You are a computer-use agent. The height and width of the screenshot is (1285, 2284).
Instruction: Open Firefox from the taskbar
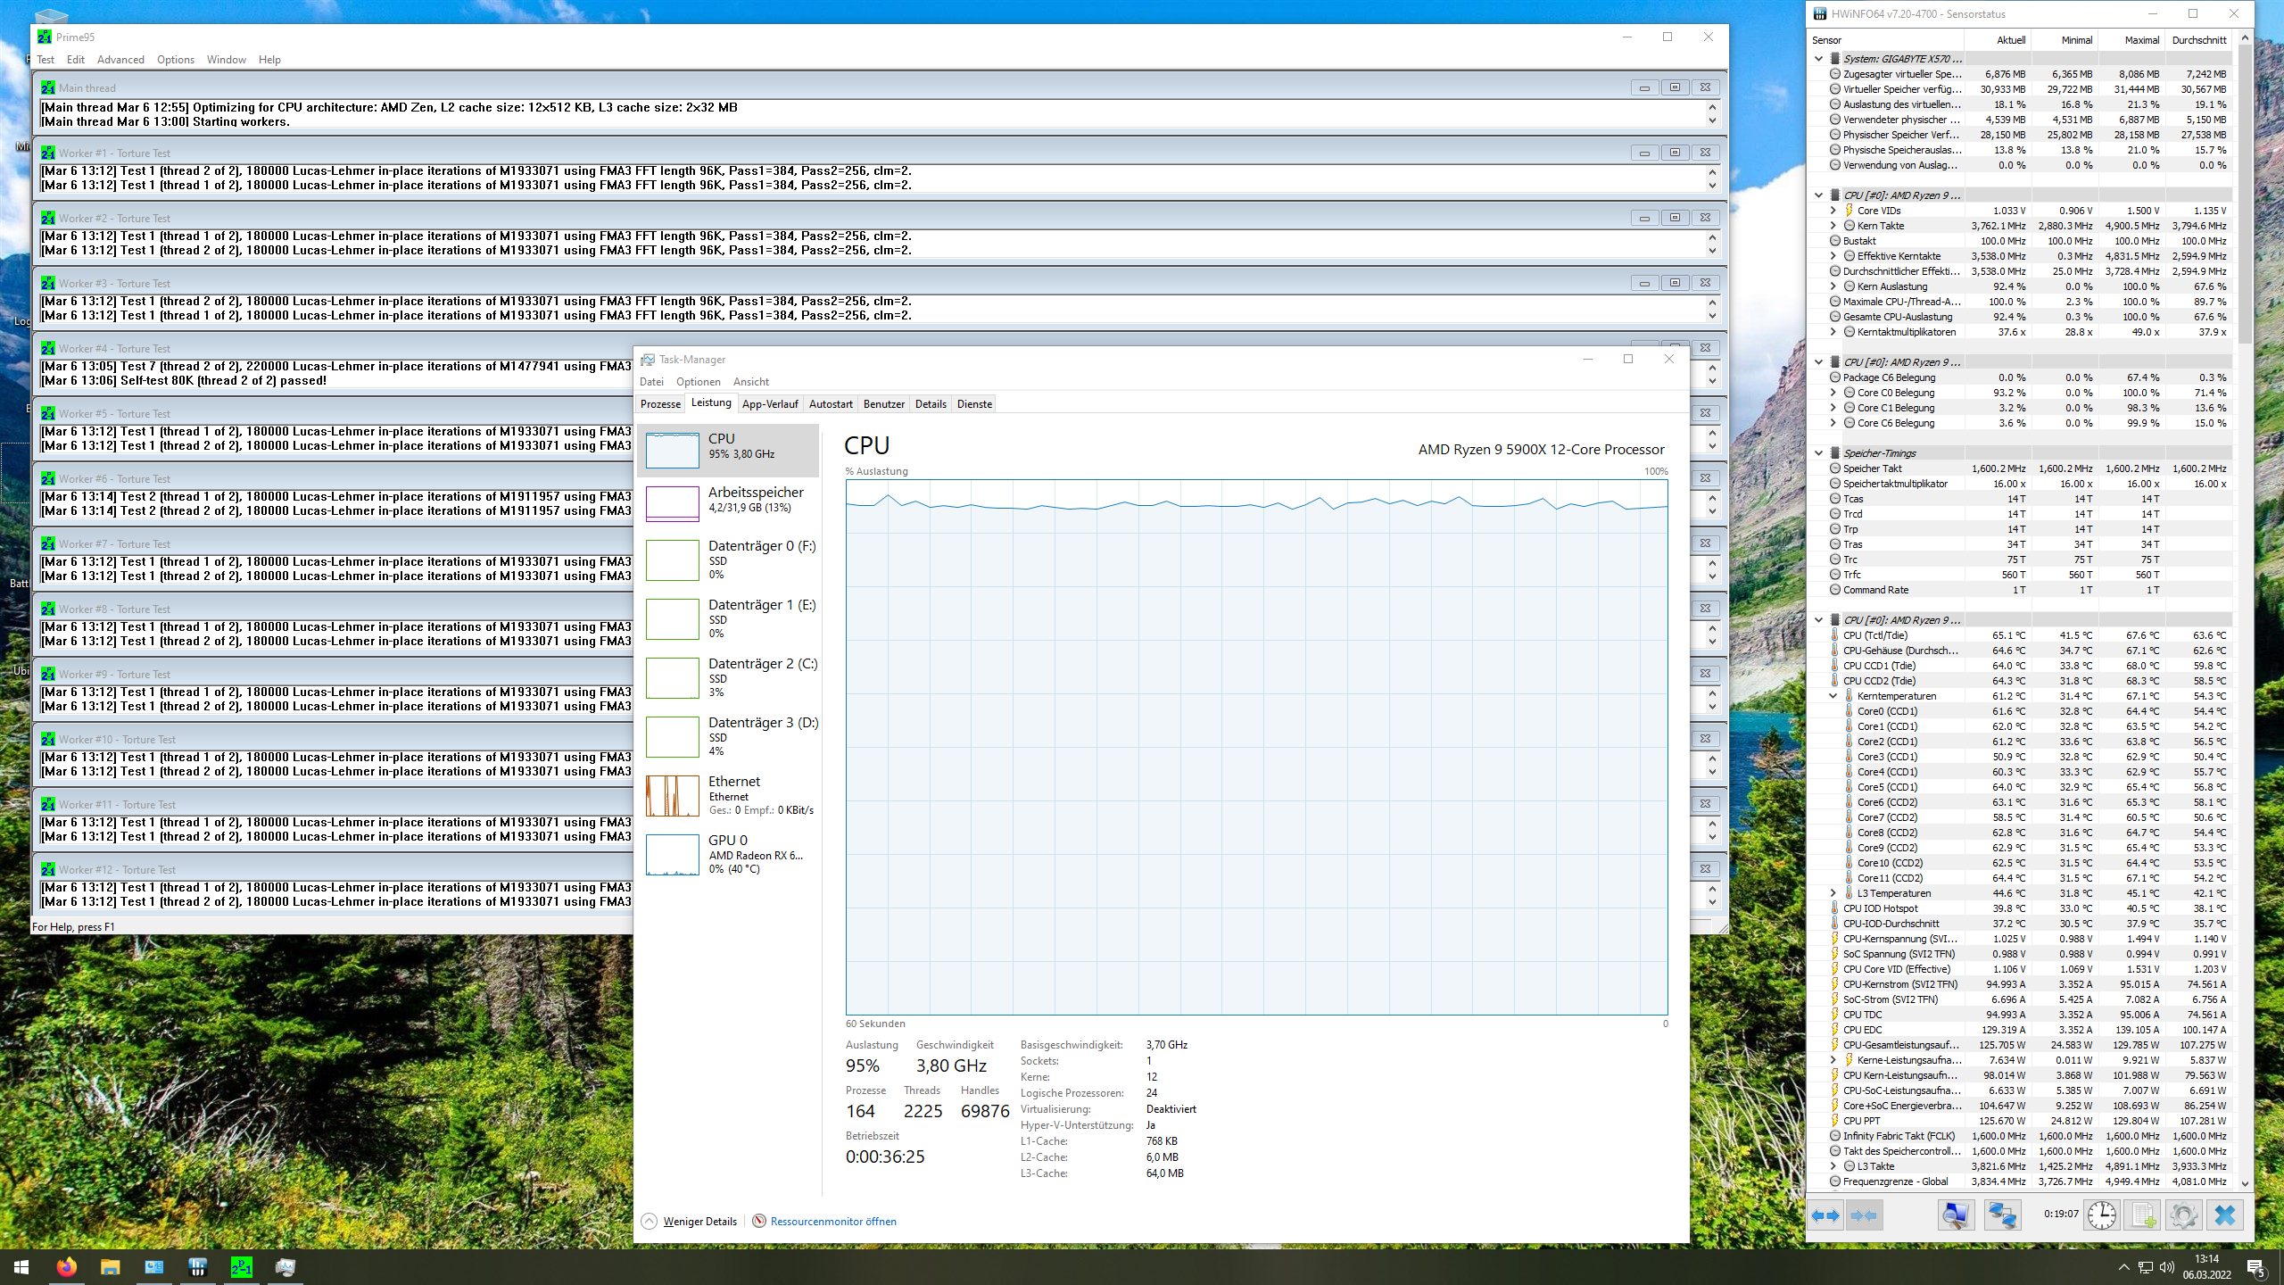click(x=66, y=1266)
